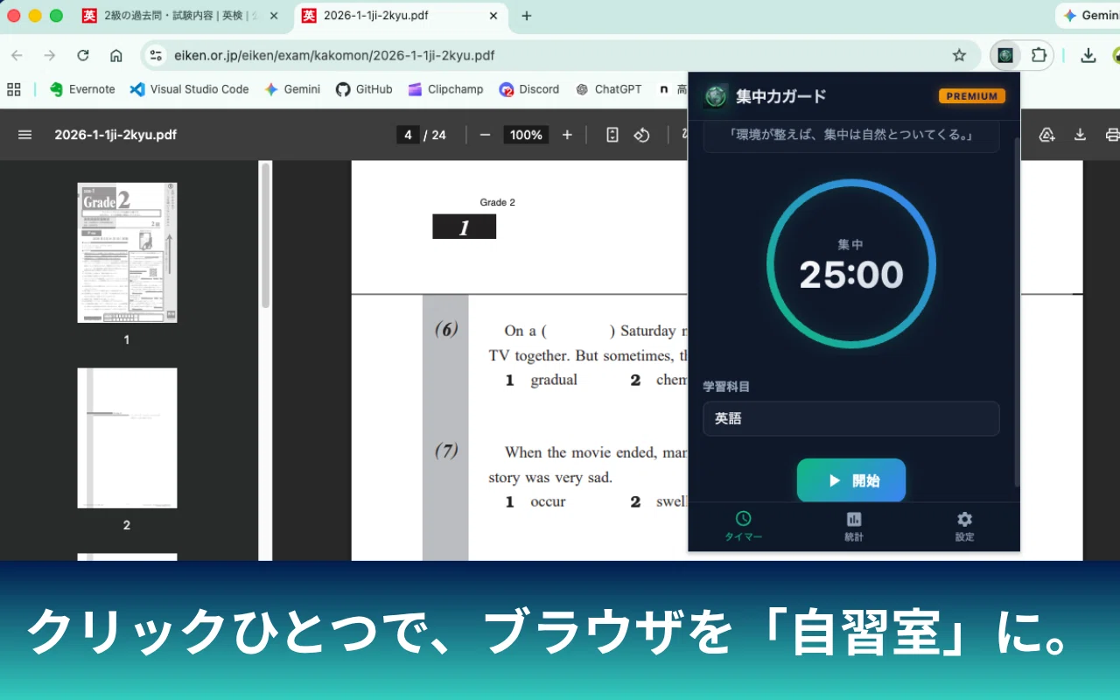Click question number (7)
The width and height of the screenshot is (1120, 700).
(446, 451)
